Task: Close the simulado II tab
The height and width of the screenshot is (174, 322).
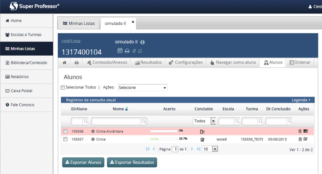Action: tap(133, 22)
